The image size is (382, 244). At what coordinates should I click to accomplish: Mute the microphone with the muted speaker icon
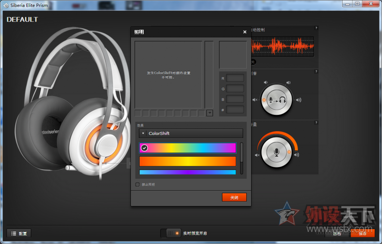coord(257,155)
